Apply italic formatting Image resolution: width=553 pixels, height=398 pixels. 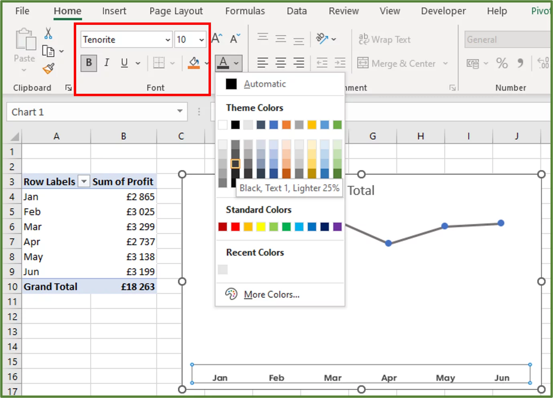tap(107, 63)
